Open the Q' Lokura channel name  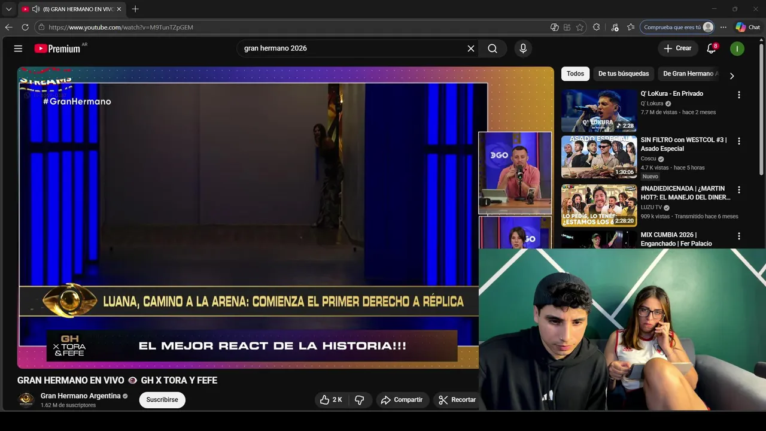652,104
